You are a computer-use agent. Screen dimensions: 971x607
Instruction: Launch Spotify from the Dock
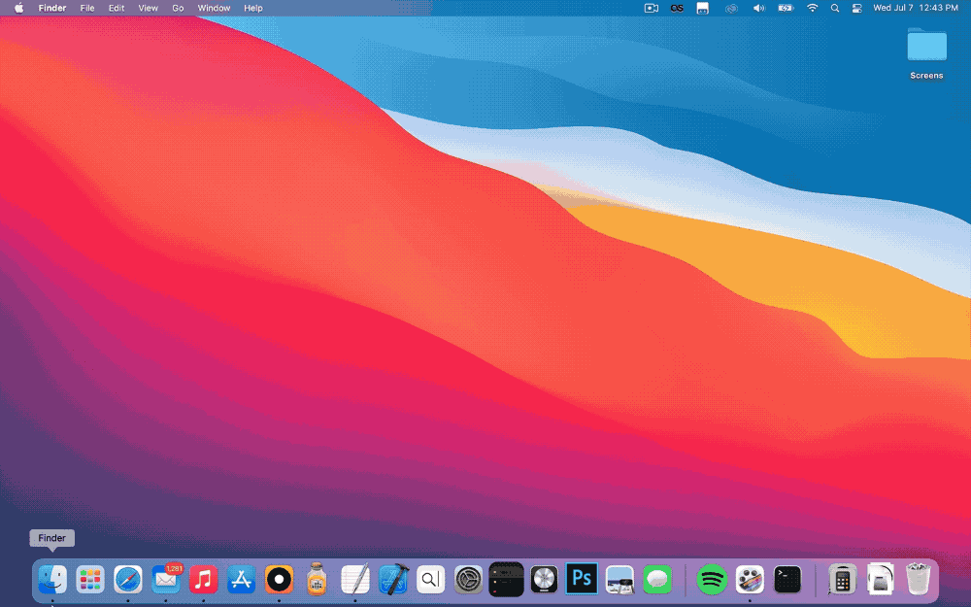pos(712,580)
